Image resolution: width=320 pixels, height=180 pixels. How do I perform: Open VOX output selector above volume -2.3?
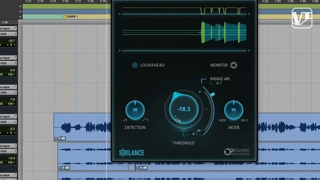click(x=8, y=122)
